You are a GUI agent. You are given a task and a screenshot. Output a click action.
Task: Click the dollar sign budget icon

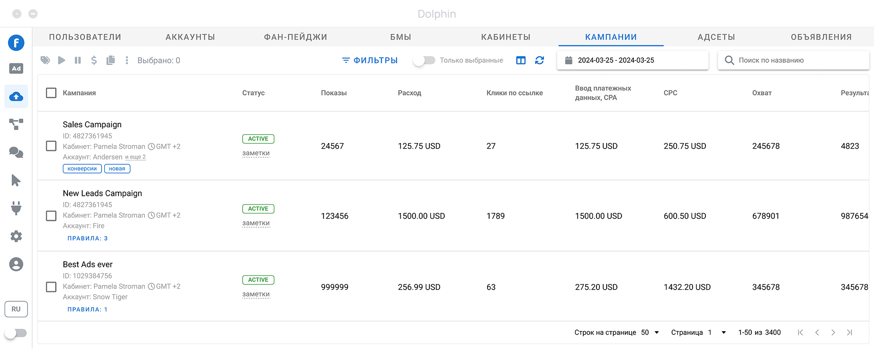[x=94, y=60]
